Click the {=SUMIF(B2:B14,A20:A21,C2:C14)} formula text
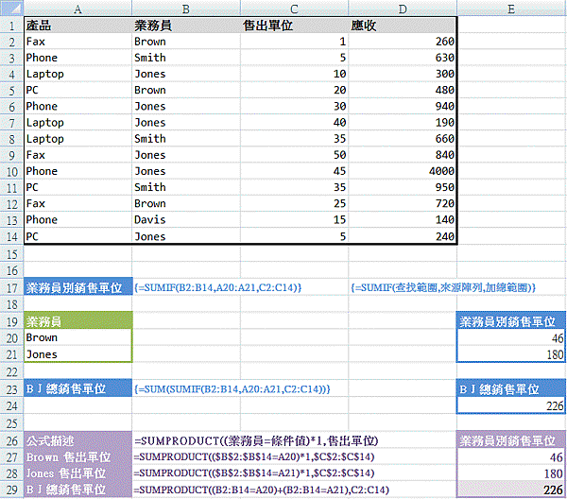The image size is (567, 499). (217, 288)
